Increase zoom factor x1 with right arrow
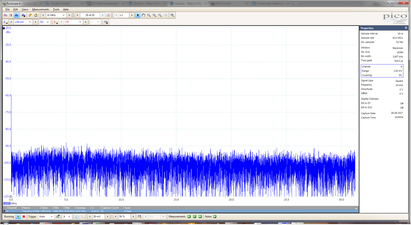 point(132,15)
